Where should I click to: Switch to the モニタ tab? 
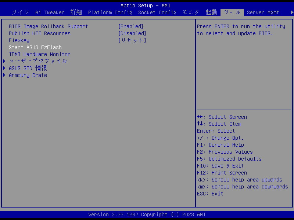[191, 12]
